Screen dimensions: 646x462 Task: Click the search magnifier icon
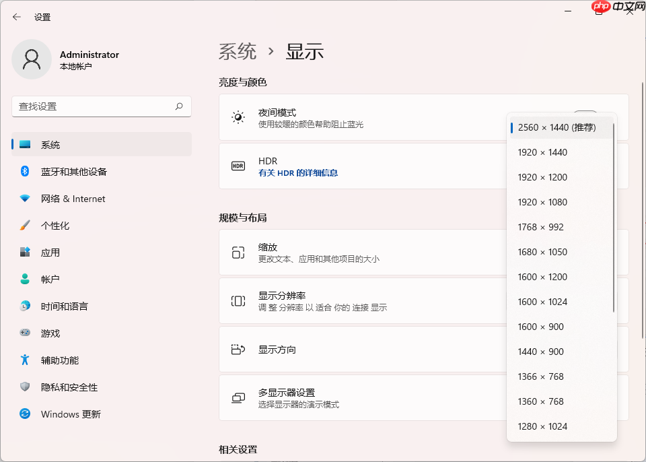pos(180,106)
